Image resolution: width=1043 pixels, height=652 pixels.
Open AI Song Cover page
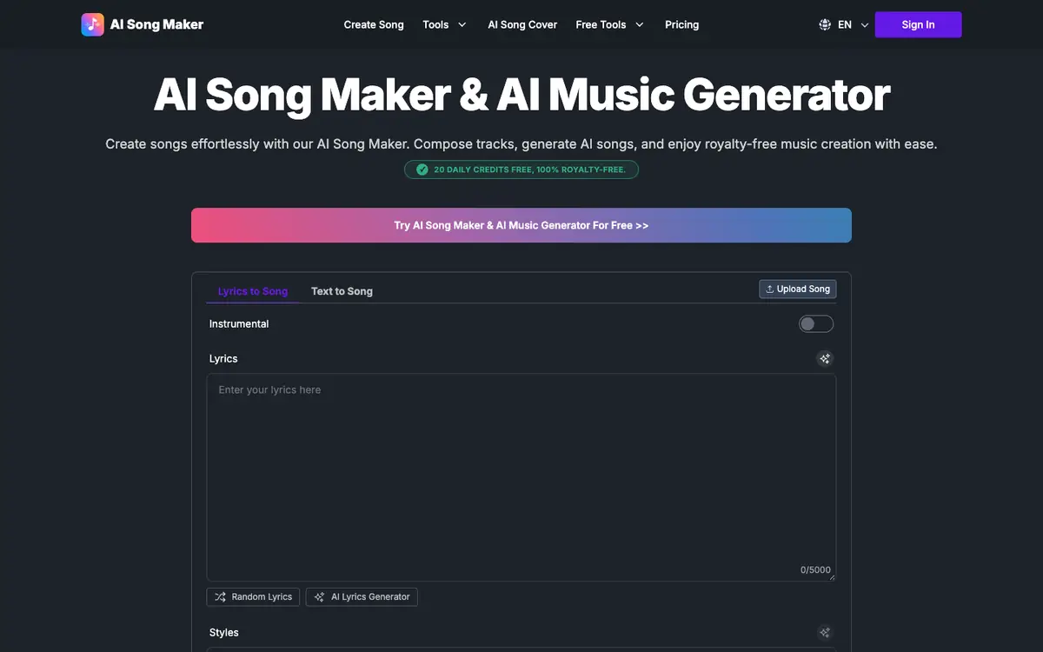click(x=522, y=24)
